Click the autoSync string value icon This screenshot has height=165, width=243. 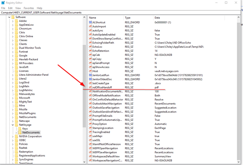tap(90, 30)
